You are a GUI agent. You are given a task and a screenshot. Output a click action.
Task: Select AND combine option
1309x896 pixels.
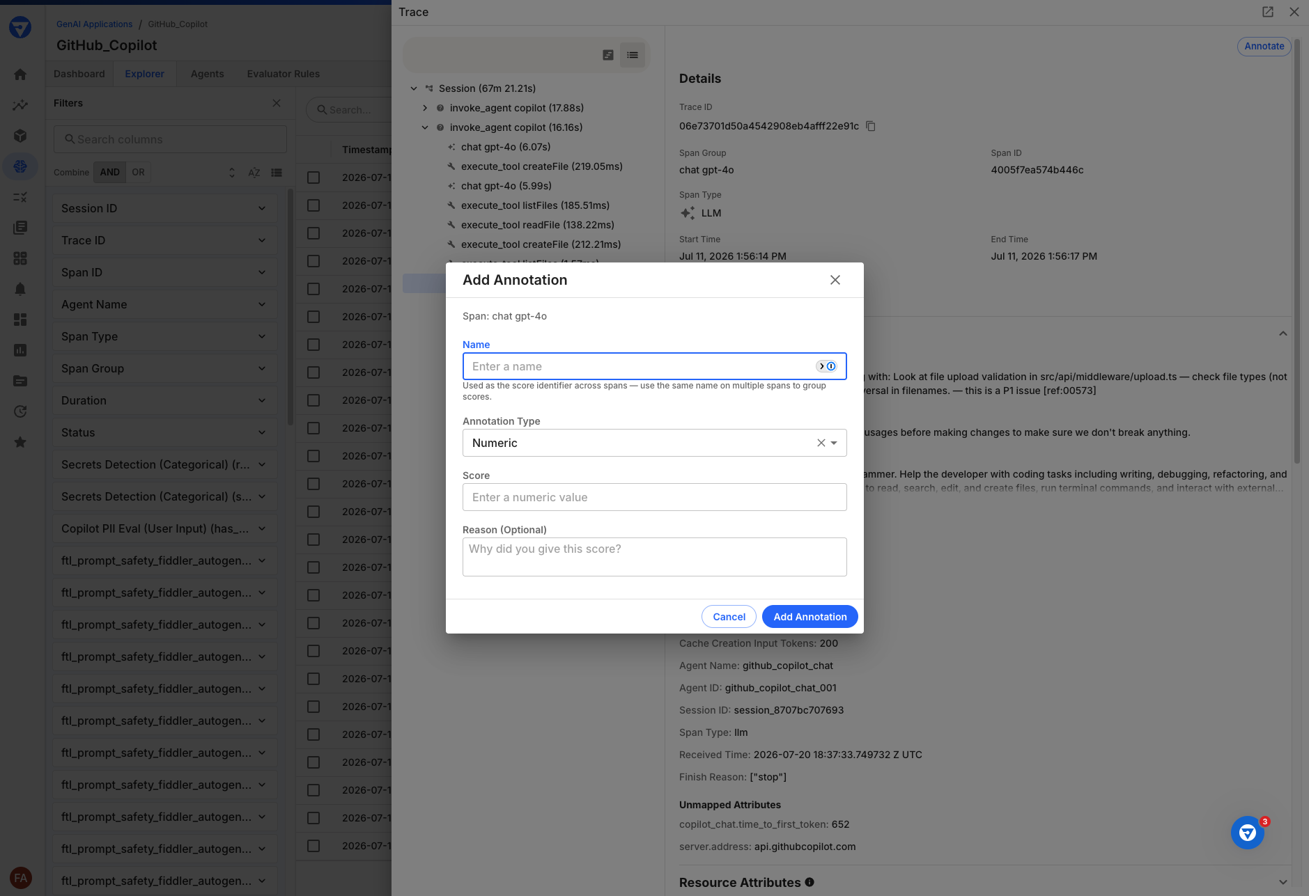pyautogui.click(x=110, y=172)
